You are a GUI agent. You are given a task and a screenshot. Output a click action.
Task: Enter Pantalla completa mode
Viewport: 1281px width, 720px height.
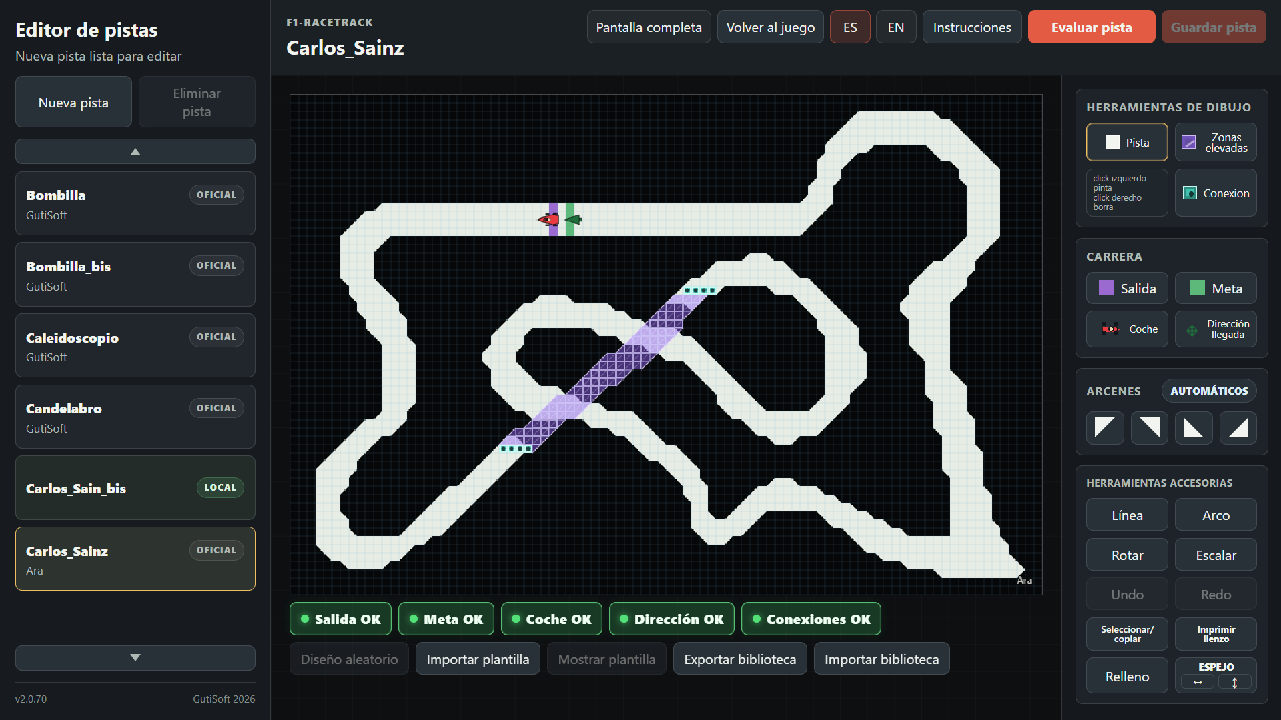(649, 27)
